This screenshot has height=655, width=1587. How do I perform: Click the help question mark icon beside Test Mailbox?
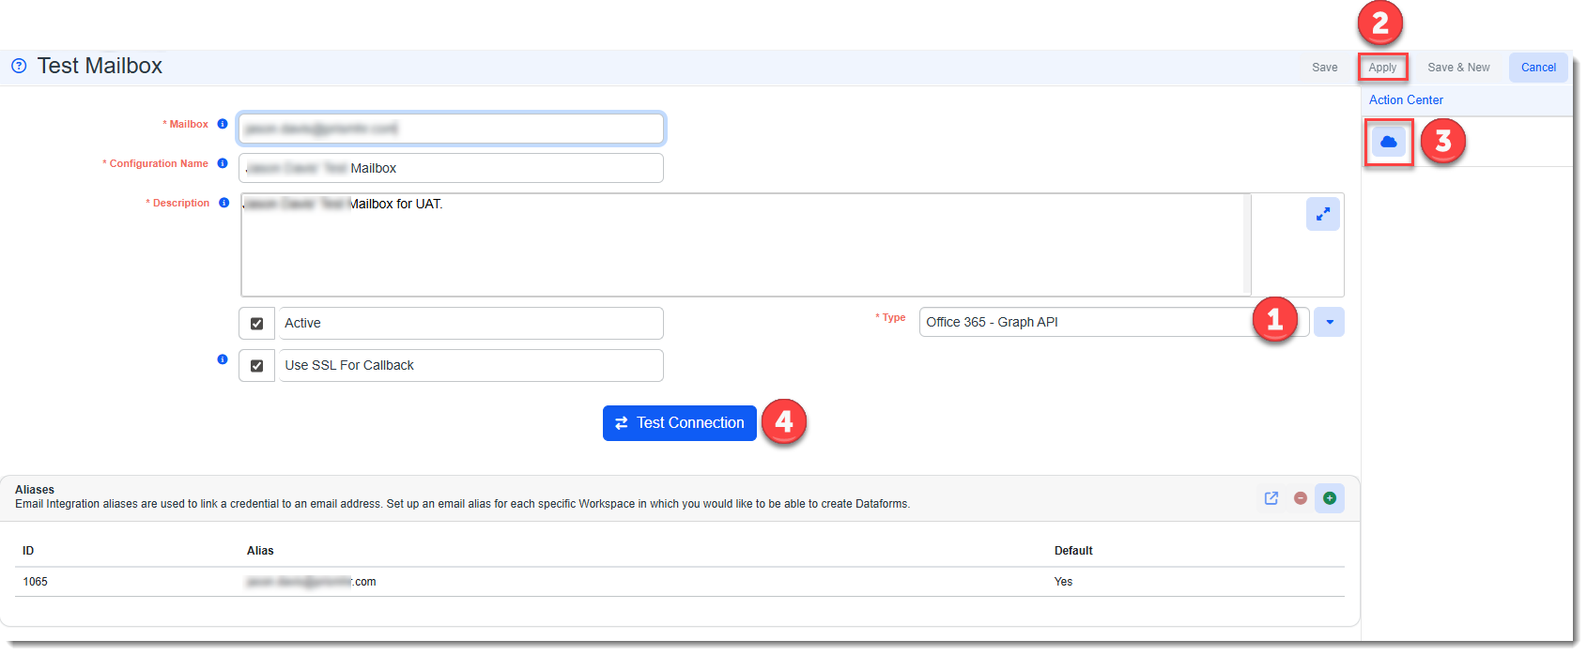tap(19, 66)
